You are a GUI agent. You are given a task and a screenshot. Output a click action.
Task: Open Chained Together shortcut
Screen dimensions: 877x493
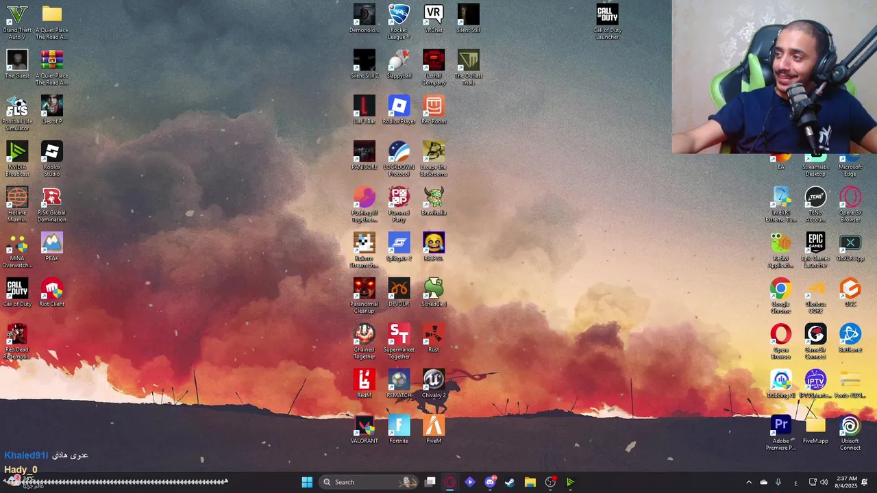click(365, 342)
